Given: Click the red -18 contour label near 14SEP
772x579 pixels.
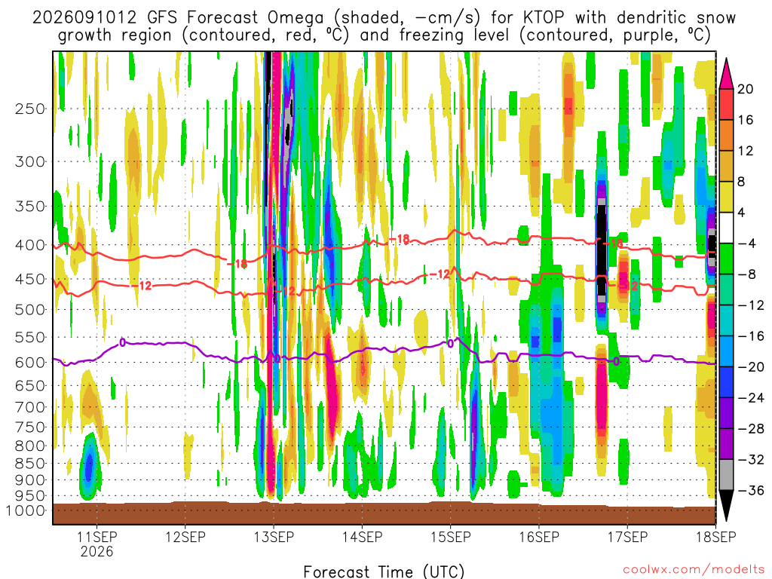Looking at the screenshot, I should pyautogui.click(x=400, y=240).
